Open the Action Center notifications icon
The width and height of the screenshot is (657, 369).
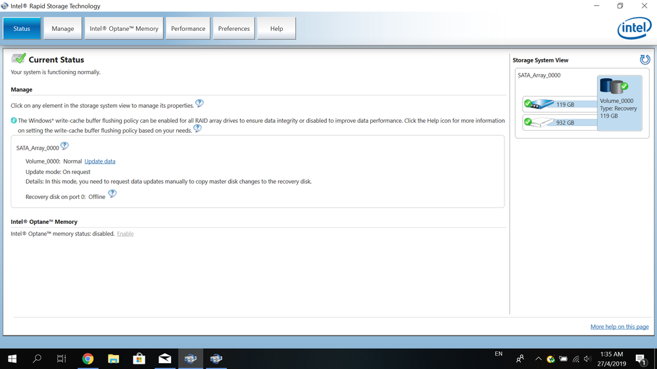point(641,359)
